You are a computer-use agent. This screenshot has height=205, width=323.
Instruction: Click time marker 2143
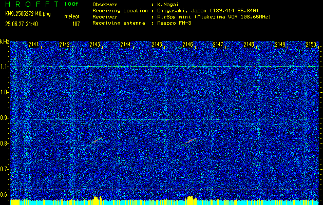tap(95, 45)
